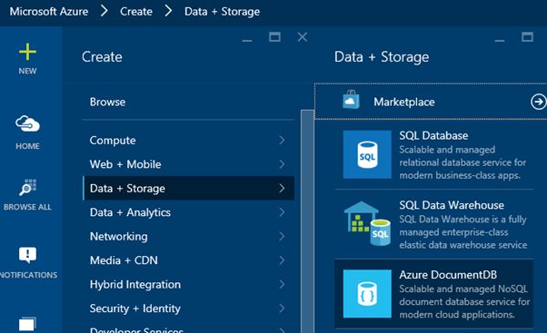Expand the Networking chevron
Image resolution: width=547 pixels, height=333 pixels.
[x=282, y=236]
